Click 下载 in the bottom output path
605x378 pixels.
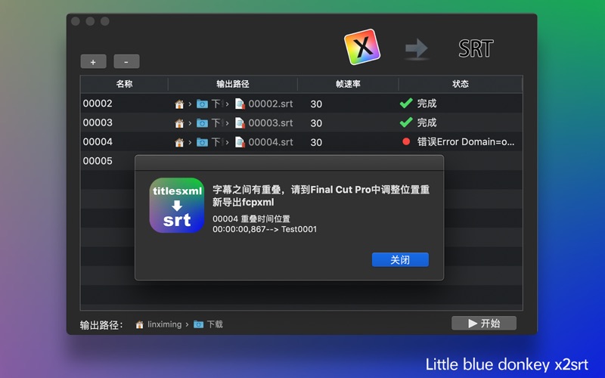coord(215,324)
